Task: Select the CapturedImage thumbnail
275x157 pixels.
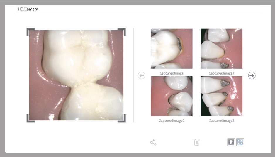Action: [172, 49]
